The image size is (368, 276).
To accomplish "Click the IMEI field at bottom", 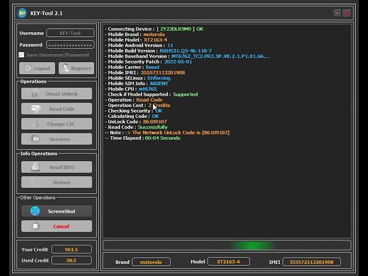I will click(312, 262).
